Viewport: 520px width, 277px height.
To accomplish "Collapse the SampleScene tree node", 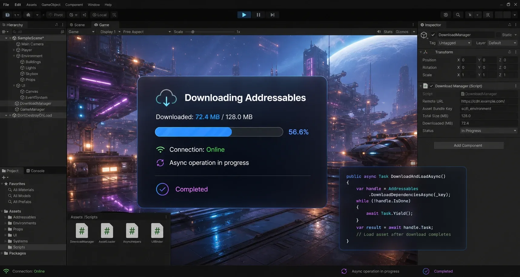I will 6,38.
